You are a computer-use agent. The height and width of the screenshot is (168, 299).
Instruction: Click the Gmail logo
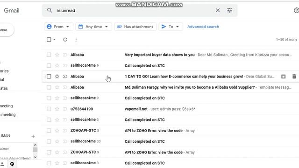click(x=12, y=10)
